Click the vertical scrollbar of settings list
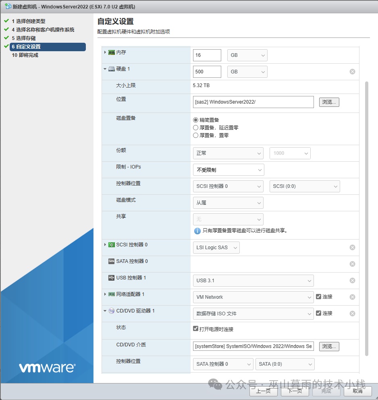Viewport: 378px width, 400px height. point(366,218)
